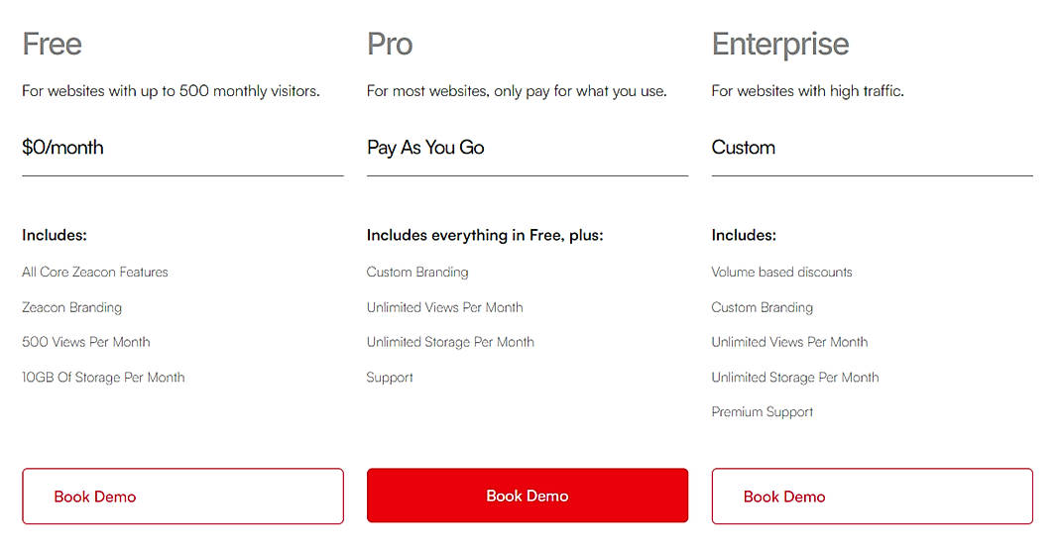Click 'For websites with high traffic' description
Image resolution: width=1061 pixels, height=557 pixels.
tap(808, 91)
